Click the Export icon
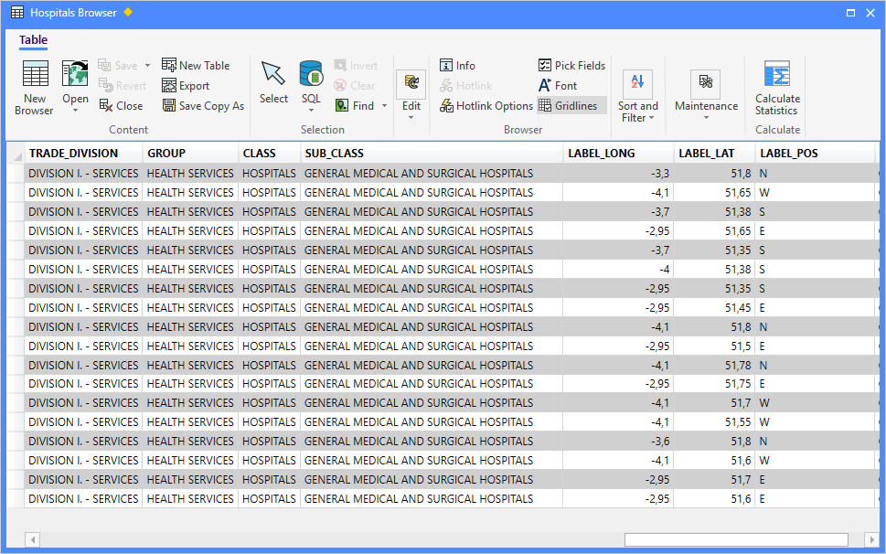Image resolution: width=886 pixels, height=554 pixels. (x=169, y=85)
